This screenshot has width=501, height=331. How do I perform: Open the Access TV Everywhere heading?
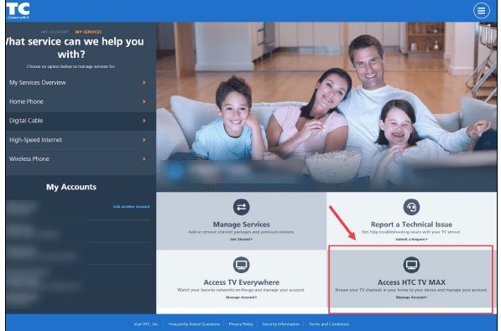click(241, 282)
